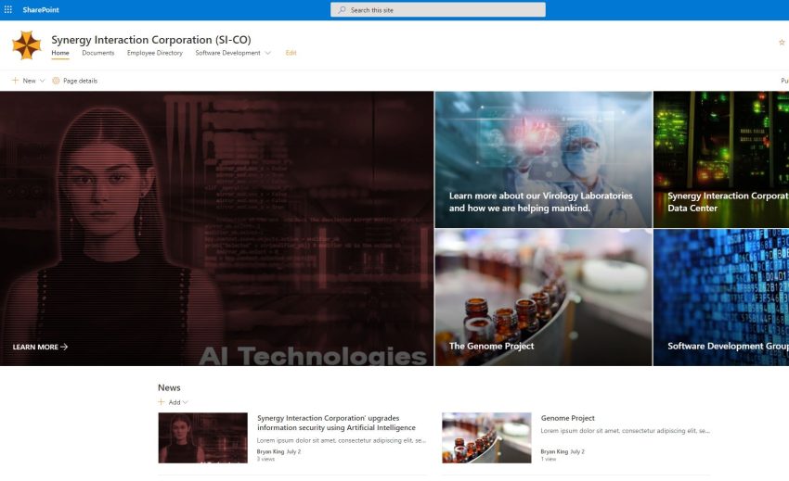Select the Home navigation tab
Viewport: 789px width, 481px height.
pos(60,53)
